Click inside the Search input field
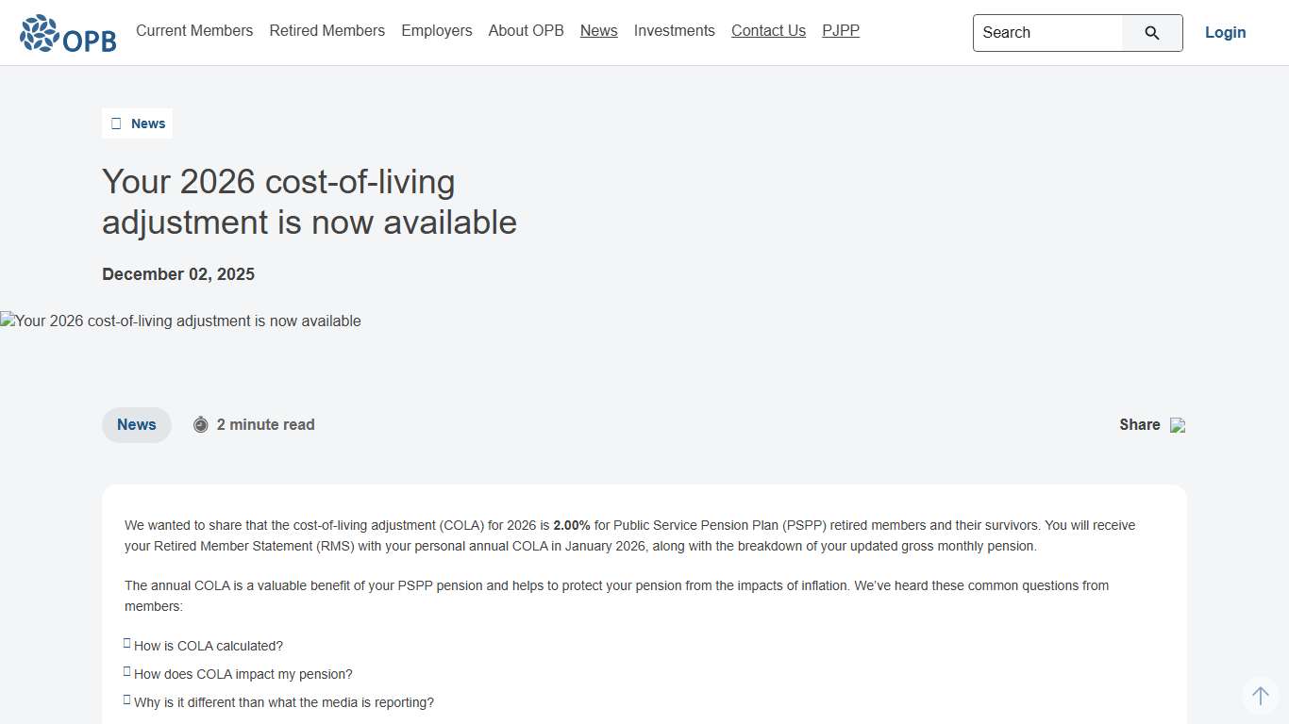Image resolution: width=1289 pixels, height=724 pixels. coord(1047,32)
